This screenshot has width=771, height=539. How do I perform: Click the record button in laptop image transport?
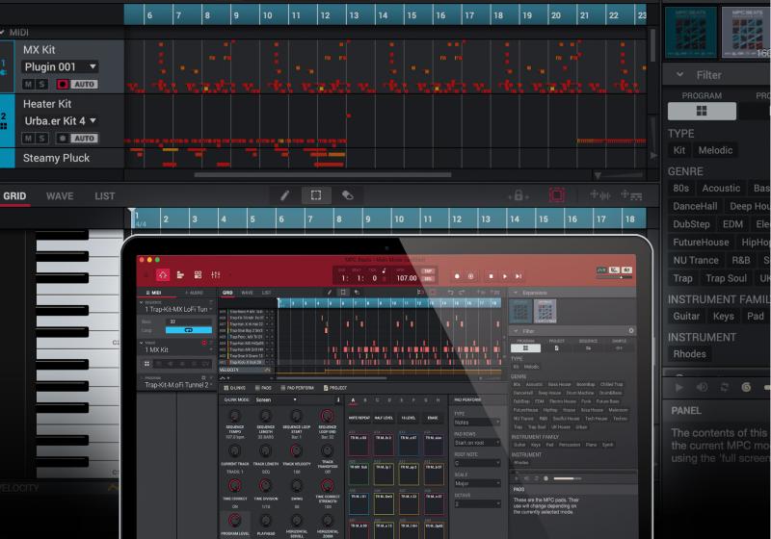tap(457, 276)
